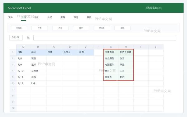This screenshot has height=117, width=187.
Task: Select row 10 header
Action: point(13,108)
